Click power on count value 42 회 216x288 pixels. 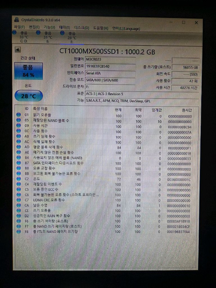coord(185,81)
